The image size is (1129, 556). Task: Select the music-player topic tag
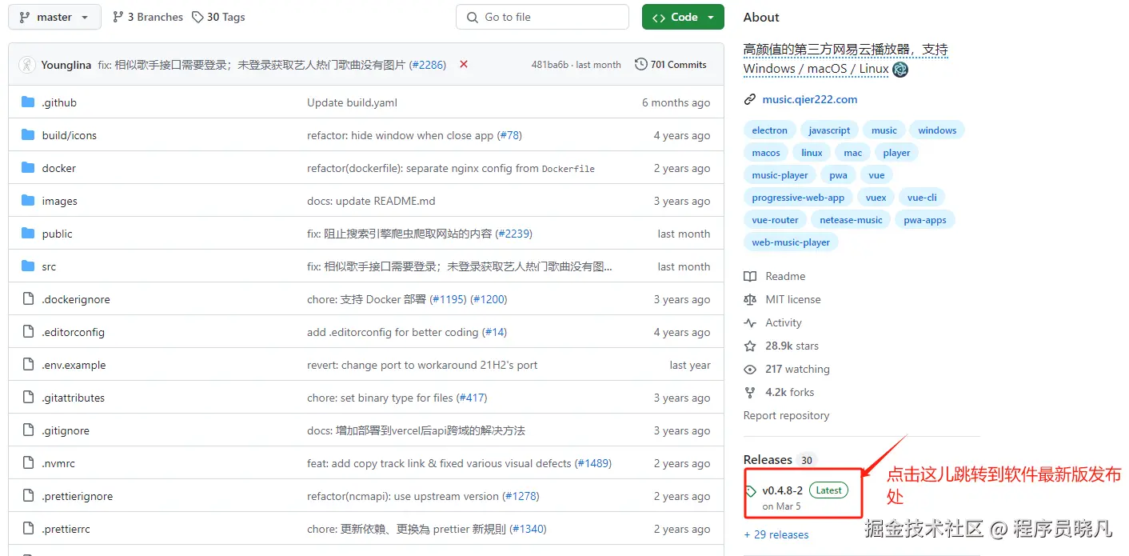tap(780, 175)
